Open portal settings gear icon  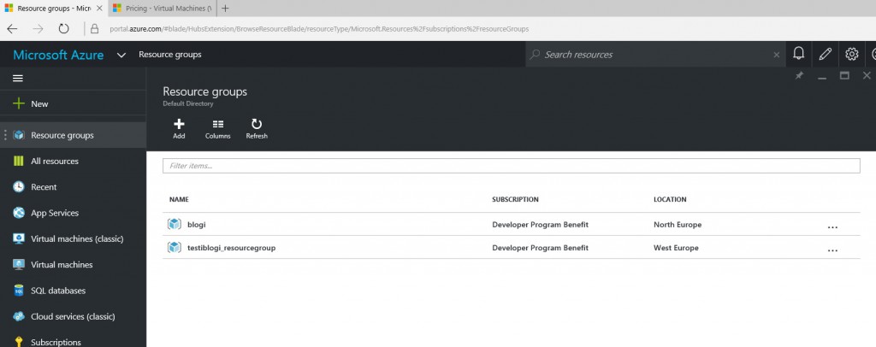[851, 54]
